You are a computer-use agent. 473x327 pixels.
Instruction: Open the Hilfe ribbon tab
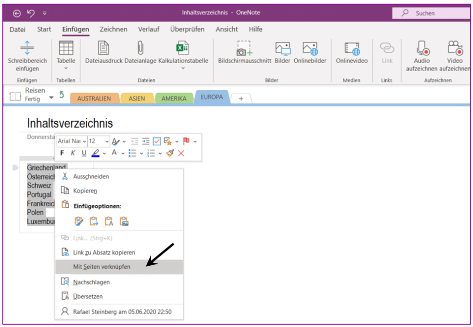(x=255, y=29)
